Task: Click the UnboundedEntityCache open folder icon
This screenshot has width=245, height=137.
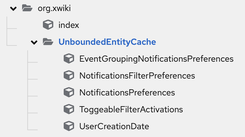Action: [48, 42]
